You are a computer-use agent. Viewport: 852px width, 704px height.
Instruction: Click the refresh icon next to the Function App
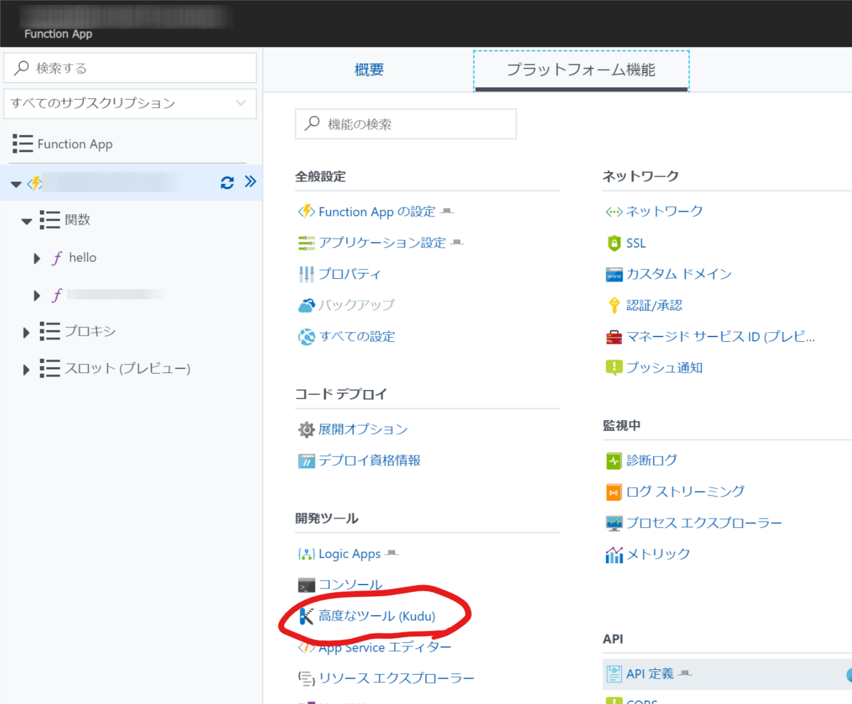[x=227, y=183]
